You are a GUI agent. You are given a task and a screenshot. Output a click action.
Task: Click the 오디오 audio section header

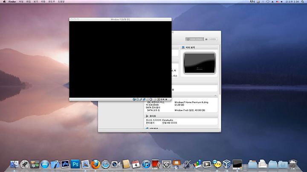click(x=181, y=116)
